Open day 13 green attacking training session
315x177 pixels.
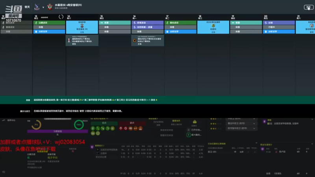click(x=49, y=23)
